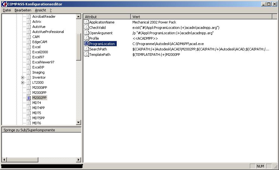
Task: Click the Excel2000 node icon
Action: [29, 52]
